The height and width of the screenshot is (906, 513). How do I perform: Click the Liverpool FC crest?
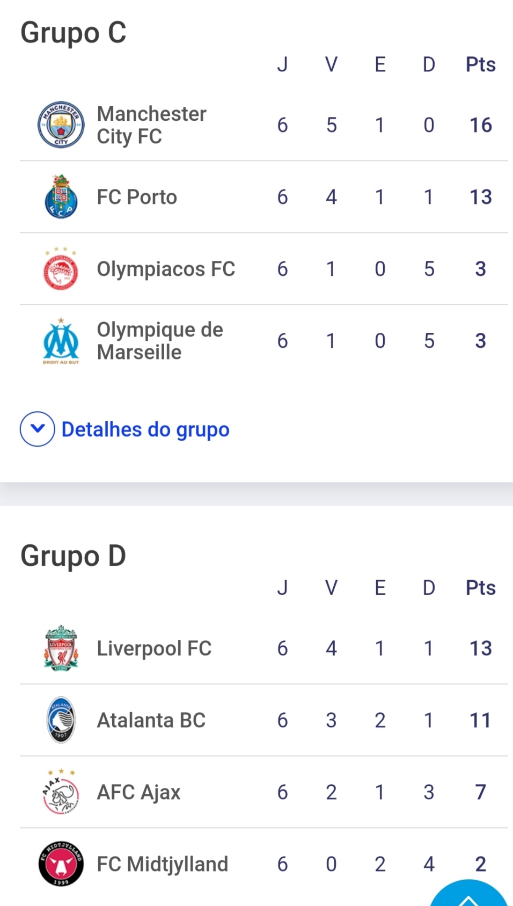pos(61,648)
